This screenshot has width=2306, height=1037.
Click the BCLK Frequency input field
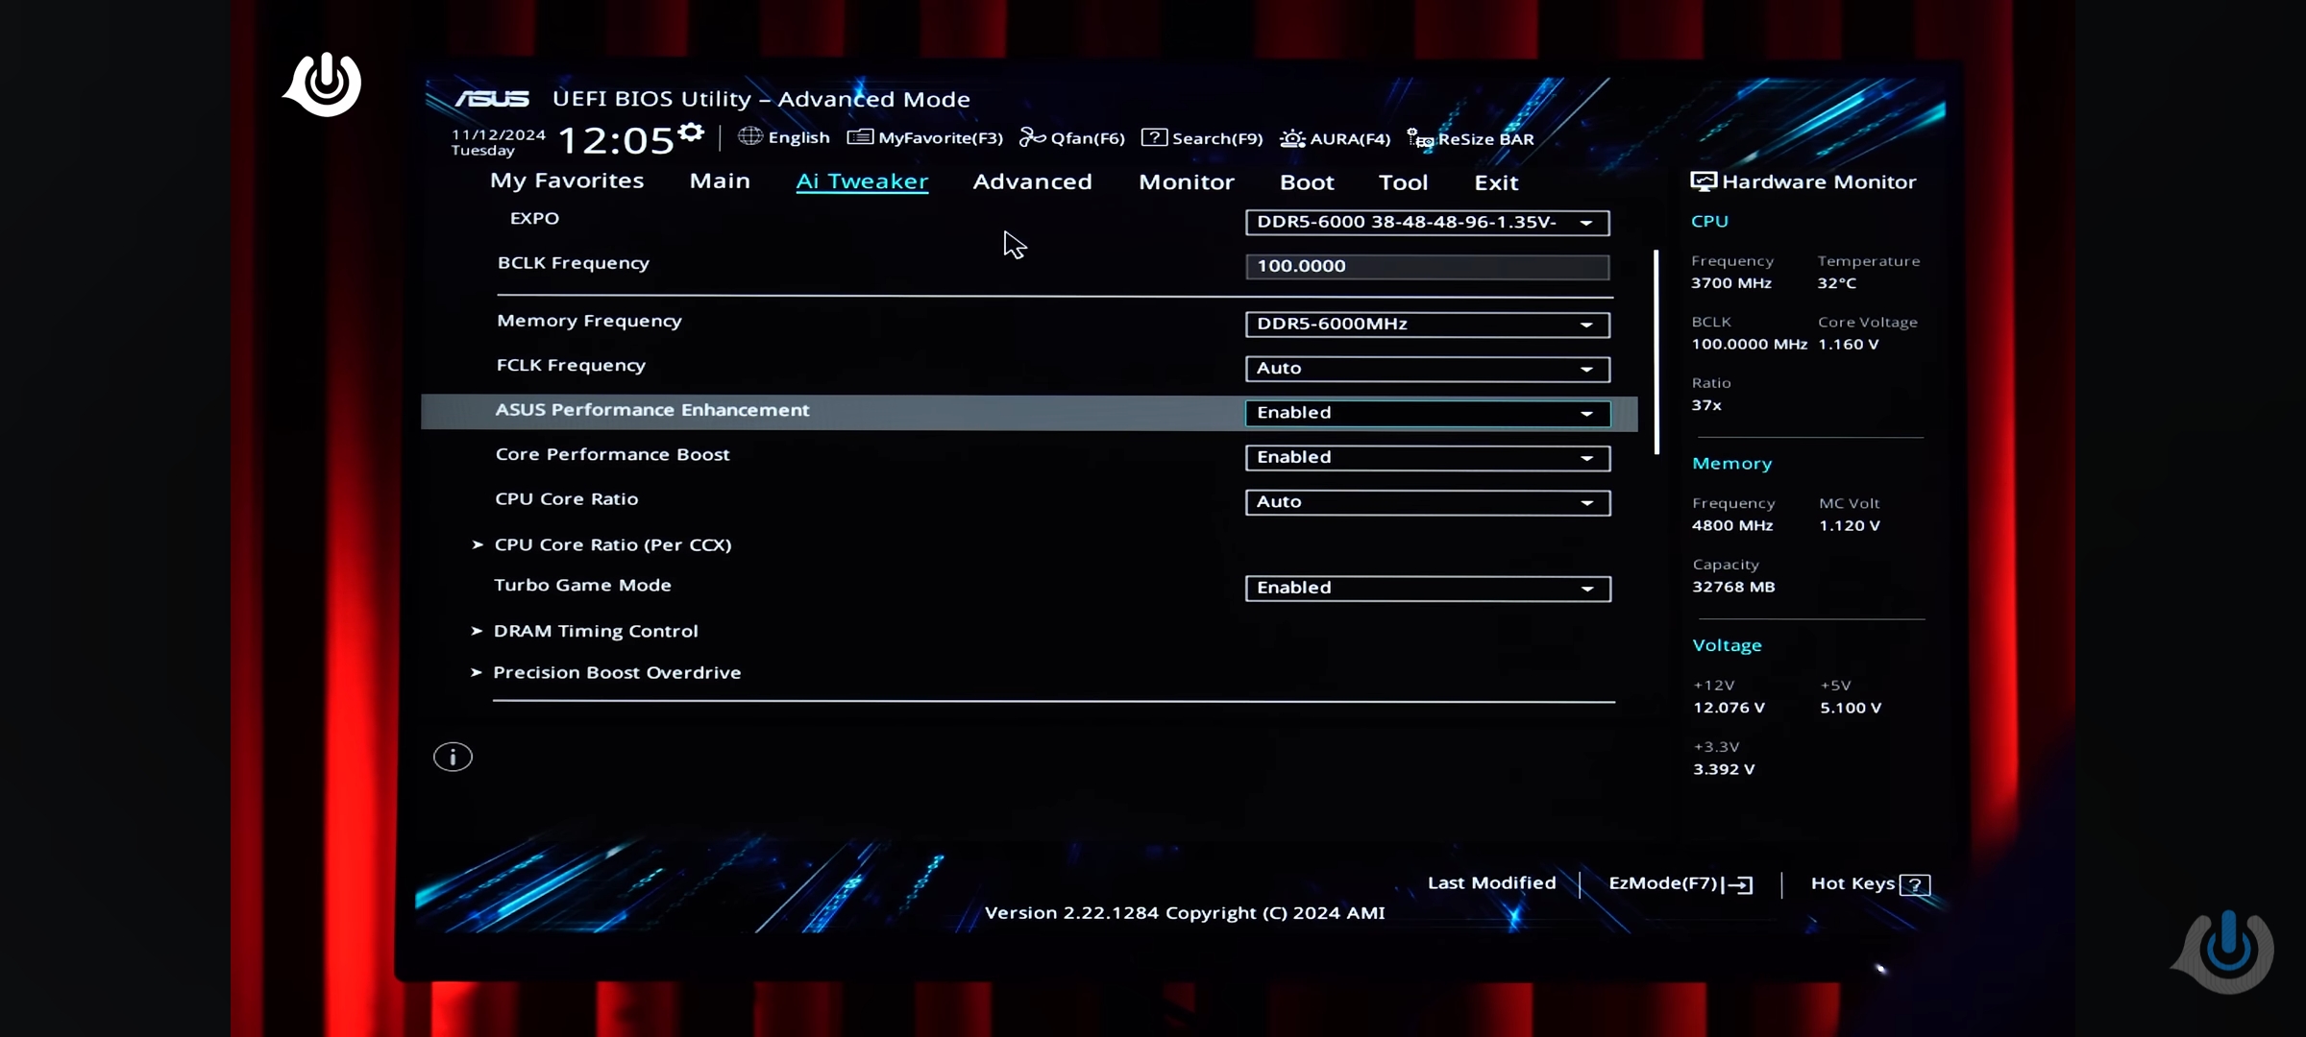(x=1428, y=266)
